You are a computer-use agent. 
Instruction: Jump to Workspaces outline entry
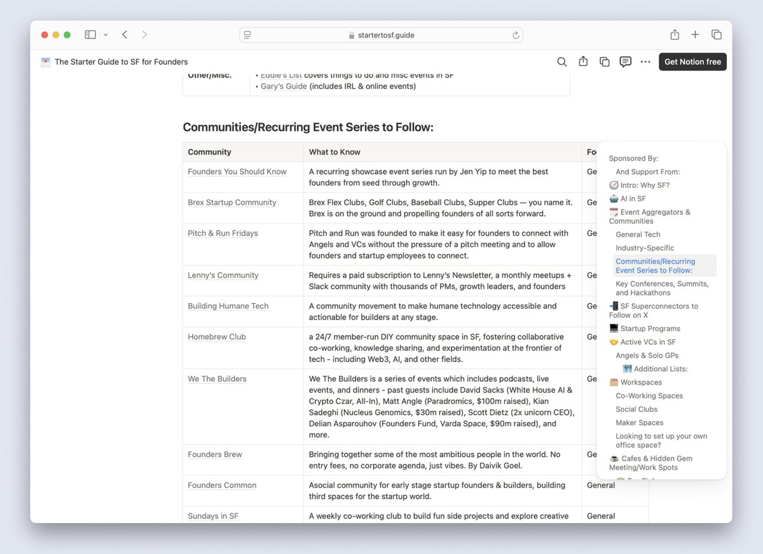pyautogui.click(x=635, y=382)
